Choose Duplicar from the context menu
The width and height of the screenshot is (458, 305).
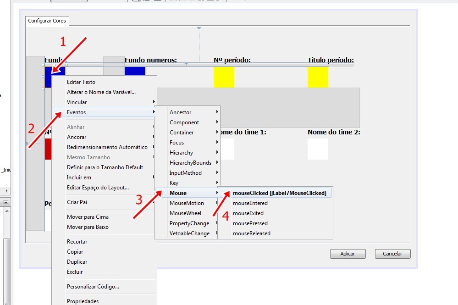coord(104,262)
